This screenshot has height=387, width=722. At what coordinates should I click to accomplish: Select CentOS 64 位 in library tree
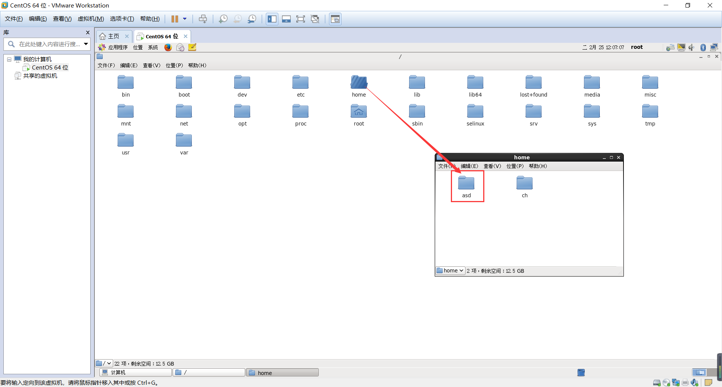[x=46, y=67]
